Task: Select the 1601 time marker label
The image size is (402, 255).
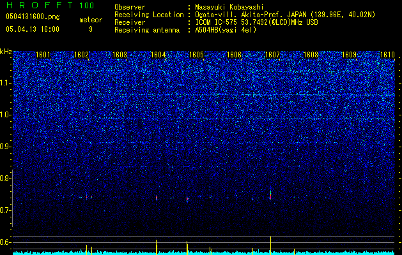Action: 43,55
